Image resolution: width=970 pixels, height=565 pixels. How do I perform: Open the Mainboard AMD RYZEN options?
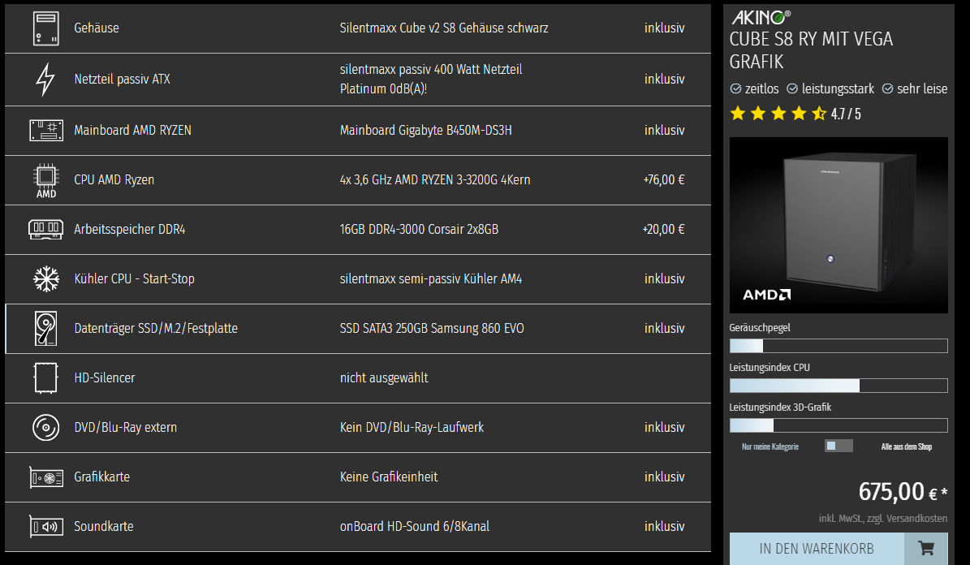pyautogui.click(x=358, y=131)
